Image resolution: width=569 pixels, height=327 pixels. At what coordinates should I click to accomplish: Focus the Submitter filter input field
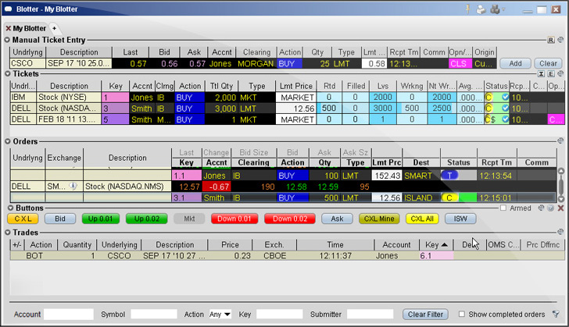pyautogui.click(x=370, y=315)
